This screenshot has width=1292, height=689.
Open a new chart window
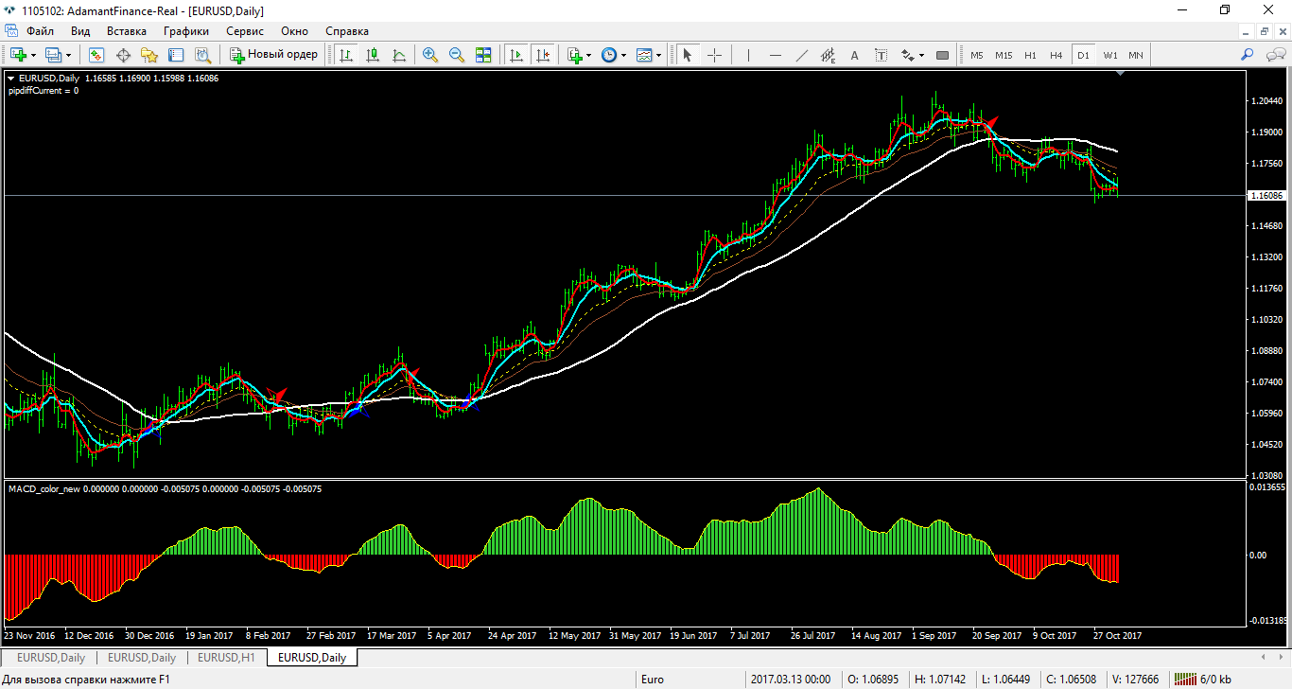(18, 55)
